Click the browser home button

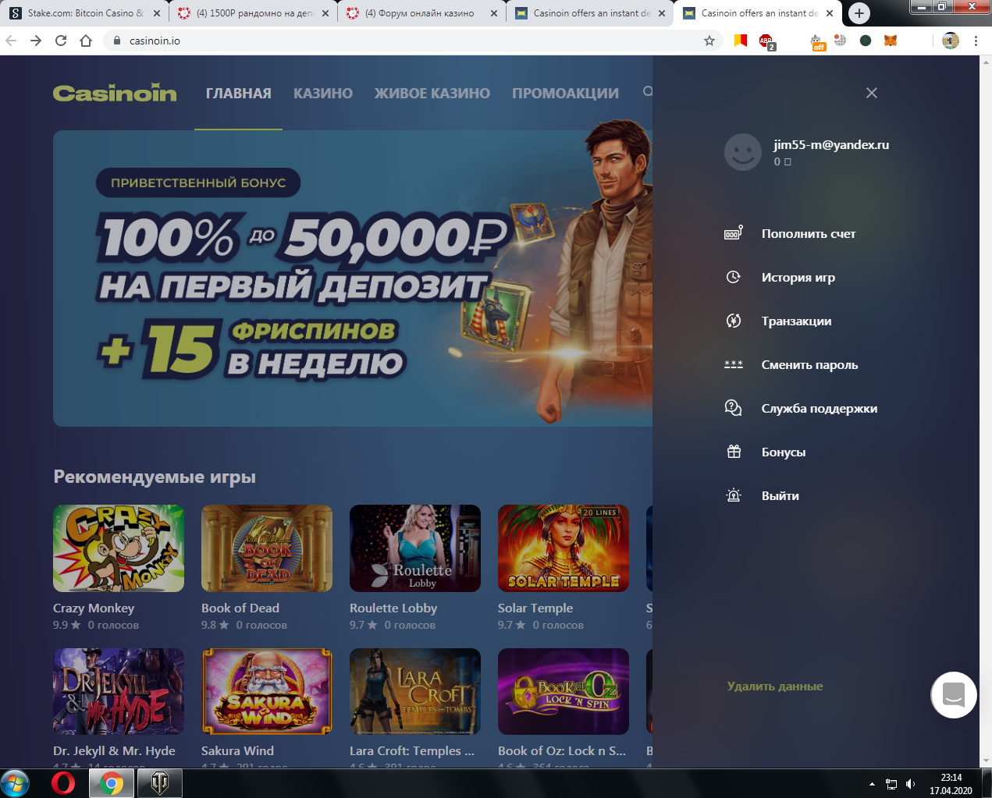[x=86, y=41]
